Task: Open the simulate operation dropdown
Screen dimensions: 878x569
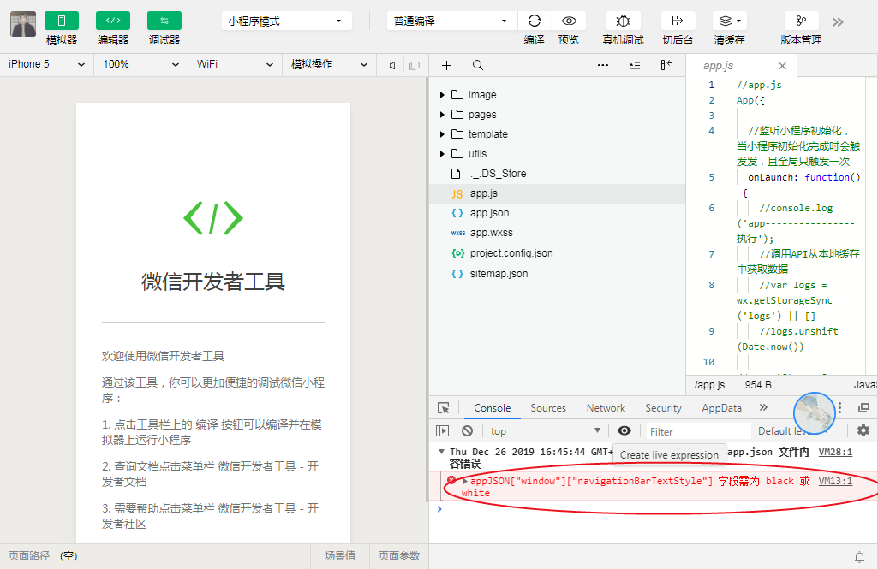Action: [329, 64]
